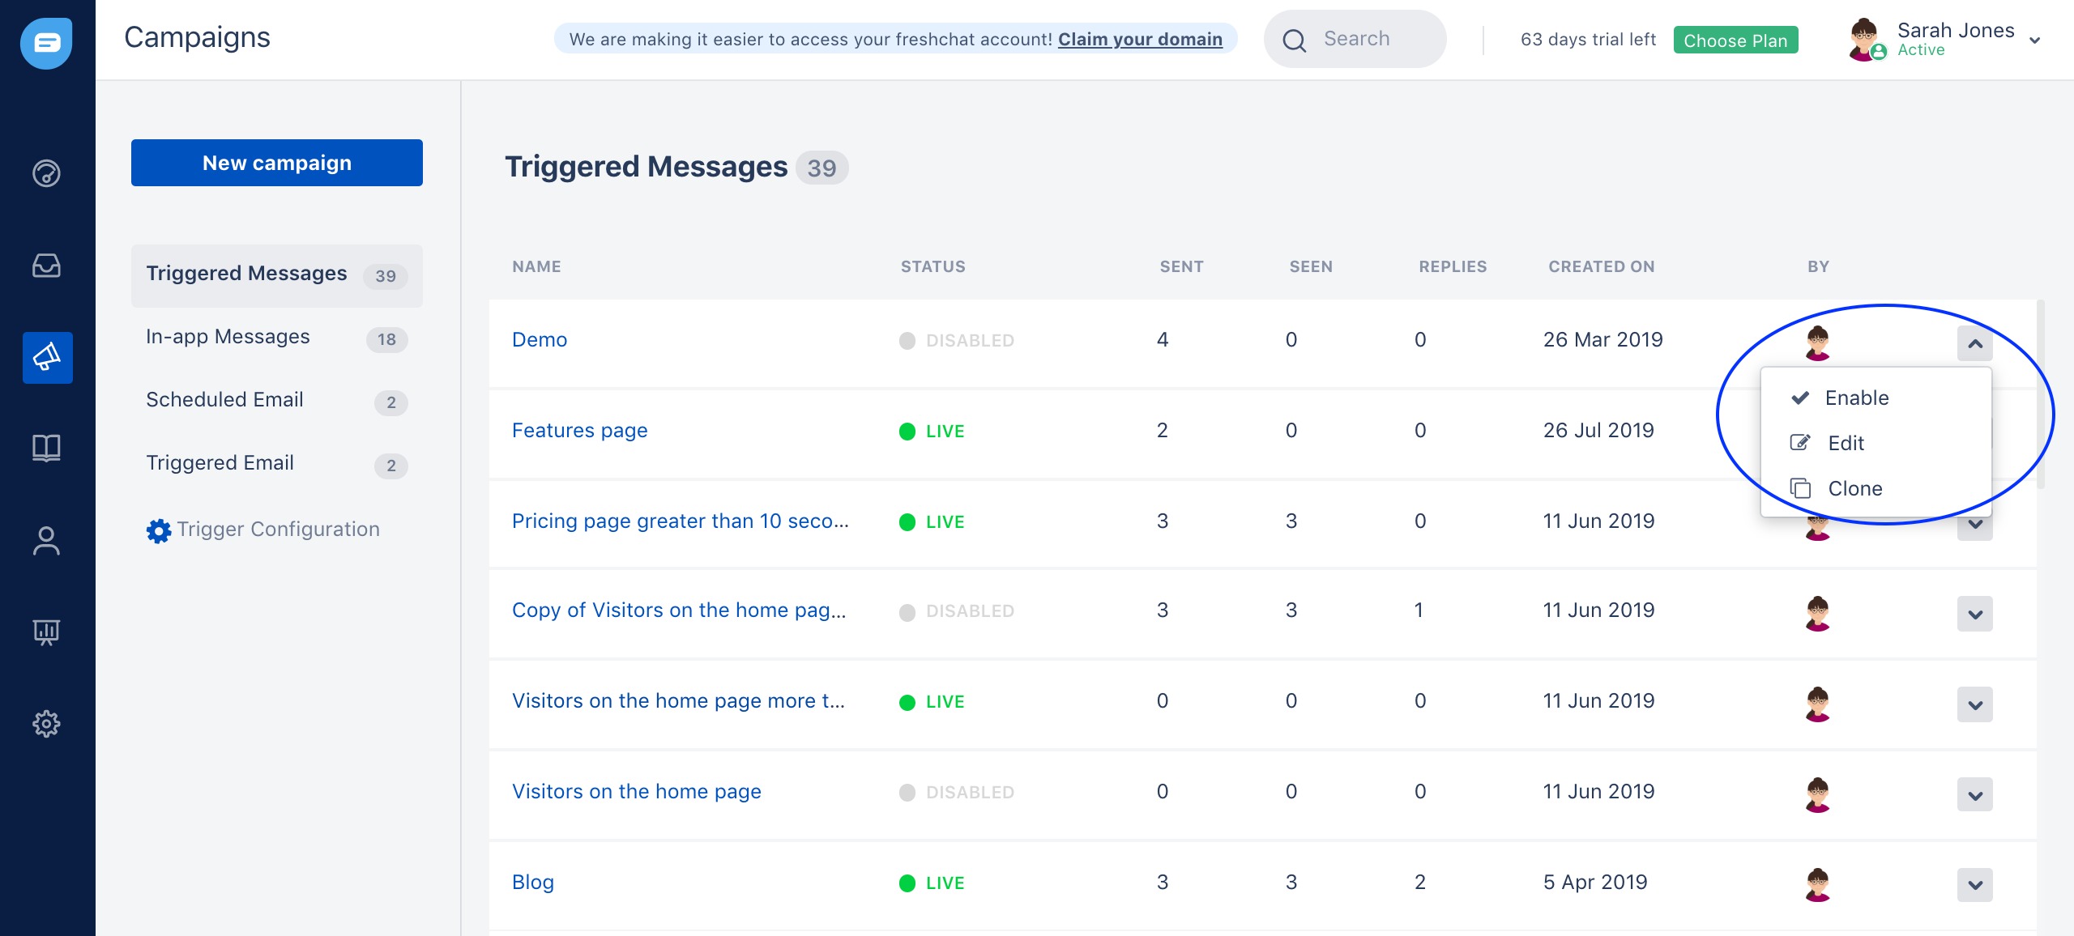Click Sarah Jones profile avatar in header
The image size is (2074, 936).
pos(1866,40)
